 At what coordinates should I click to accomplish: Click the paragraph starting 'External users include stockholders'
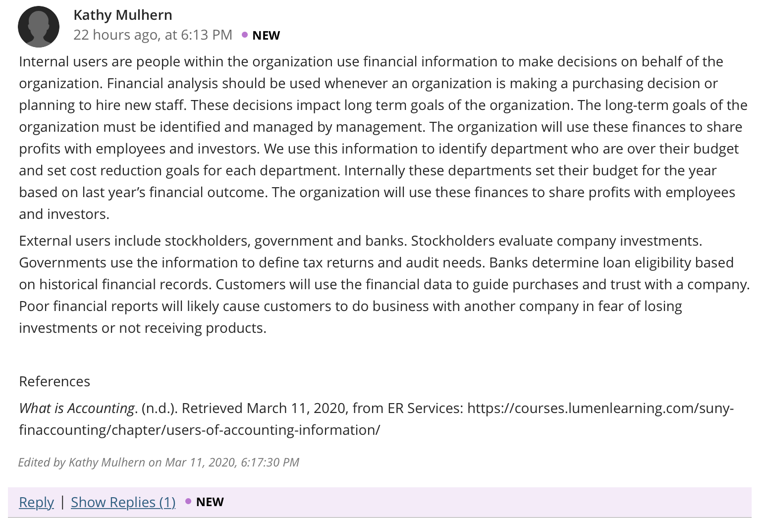pyautogui.click(x=384, y=284)
